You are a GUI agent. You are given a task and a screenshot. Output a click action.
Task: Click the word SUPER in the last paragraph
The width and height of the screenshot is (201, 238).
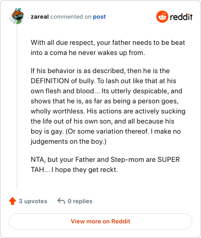(x=168, y=159)
